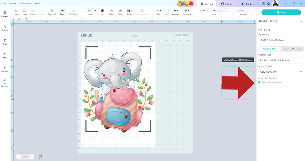The height and width of the screenshot is (161, 305).
Task: Activate the Select arrow tool
Action: click(x=62, y=12)
